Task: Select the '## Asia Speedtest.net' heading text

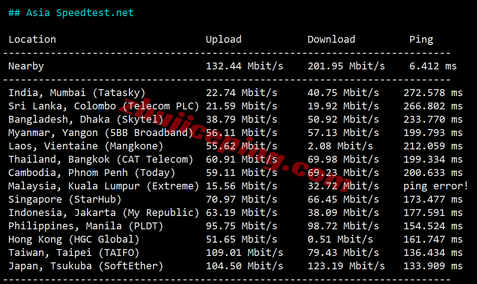Action: pyautogui.click(x=71, y=13)
